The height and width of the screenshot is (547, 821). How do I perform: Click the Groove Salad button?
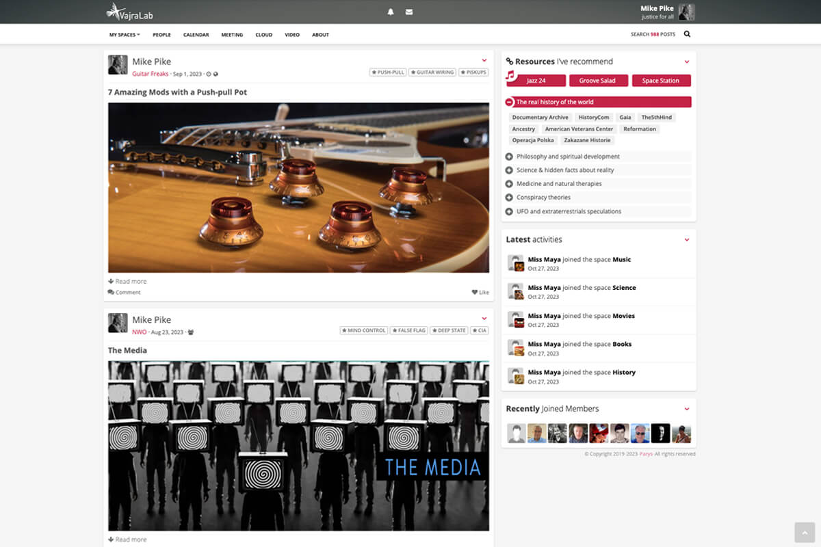pos(597,81)
